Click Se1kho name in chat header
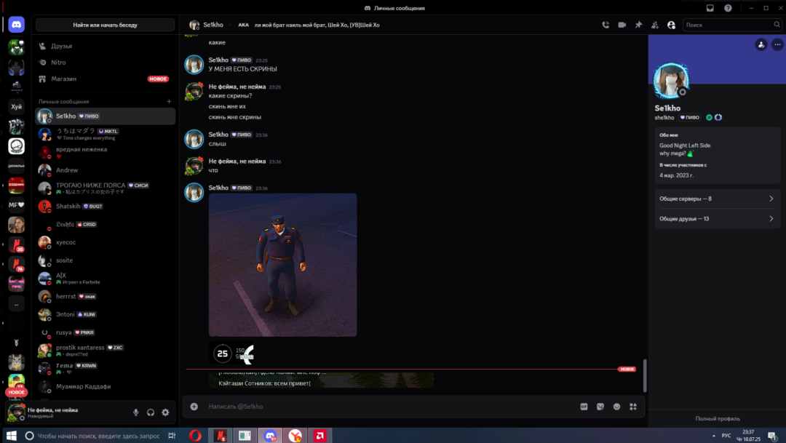The height and width of the screenshot is (443, 786). [213, 25]
